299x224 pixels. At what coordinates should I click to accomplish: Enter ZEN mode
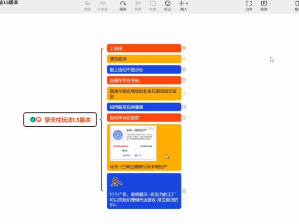[249, 5]
